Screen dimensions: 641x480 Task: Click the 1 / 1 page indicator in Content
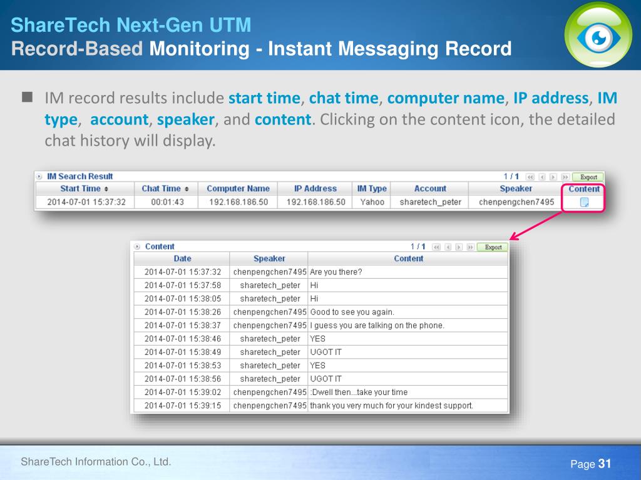(418, 246)
